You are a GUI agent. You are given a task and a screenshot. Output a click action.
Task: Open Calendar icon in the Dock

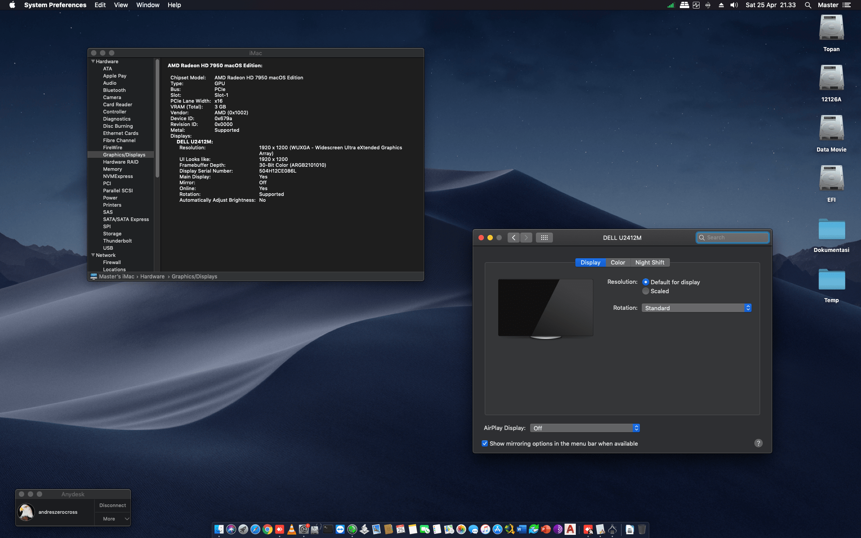point(400,529)
